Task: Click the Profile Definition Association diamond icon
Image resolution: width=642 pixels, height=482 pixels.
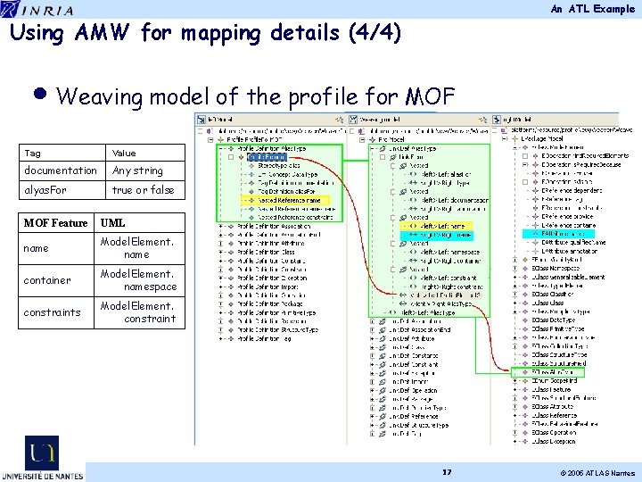Action: pyautogui.click(x=231, y=226)
